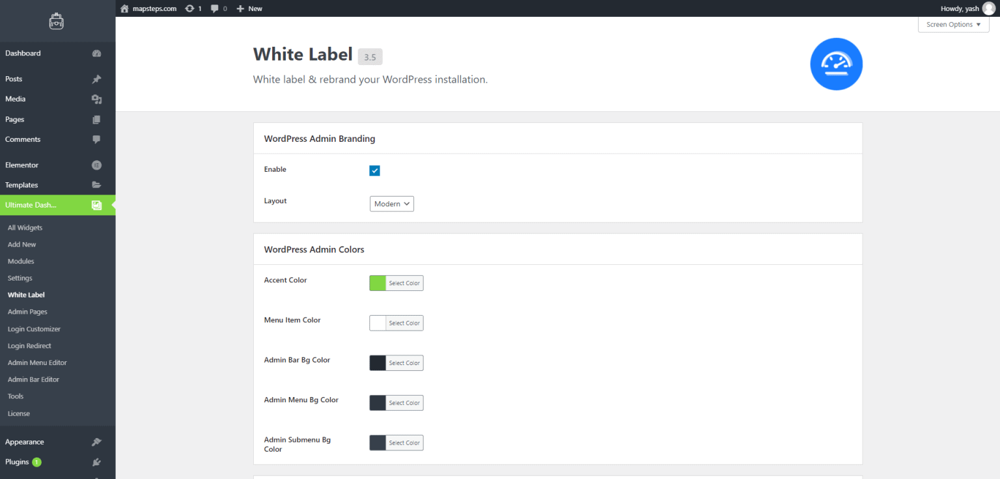Click the Appearance paintbrush icon
This screenshot has height=479, width=1000.
click(x=96, y=441)
